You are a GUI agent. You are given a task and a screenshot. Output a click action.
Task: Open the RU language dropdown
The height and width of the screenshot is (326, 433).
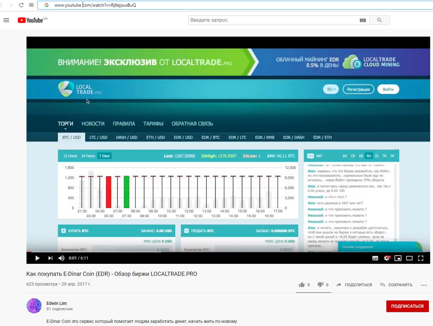331,89
